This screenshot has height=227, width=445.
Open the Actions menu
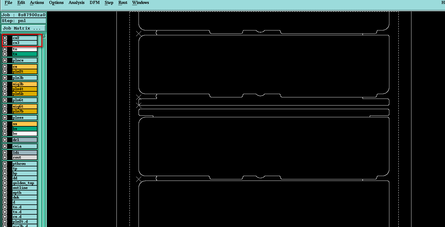[x=37, y=3]
